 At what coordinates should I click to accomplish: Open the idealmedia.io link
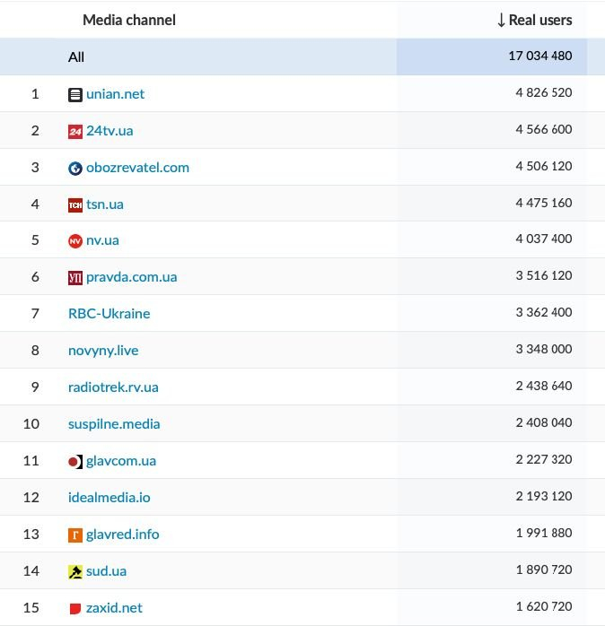click(110, 498)
